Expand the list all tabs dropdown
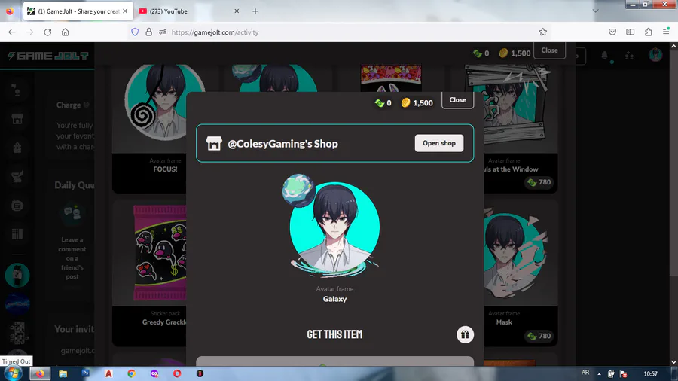The height and width of the screenshot is (381, 678). point(595,11)
